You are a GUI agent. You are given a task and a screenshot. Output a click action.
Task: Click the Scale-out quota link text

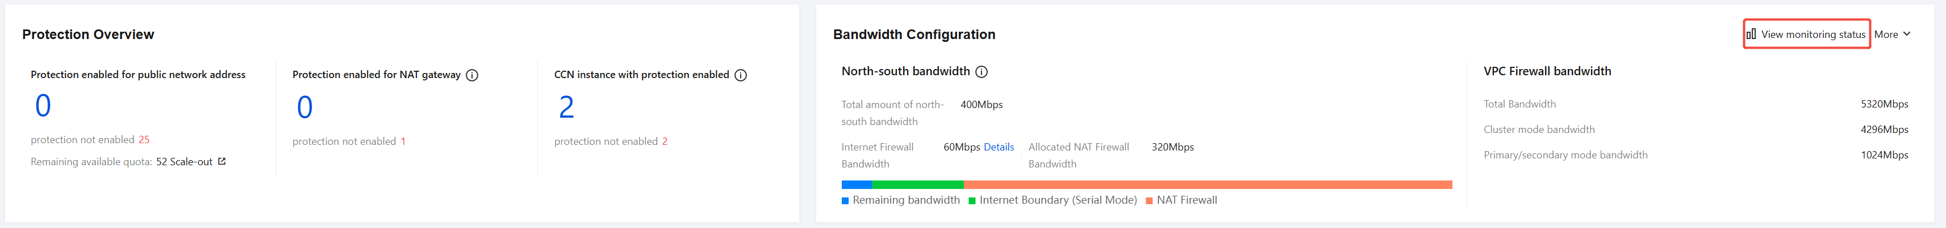click(x=191, y=162)
